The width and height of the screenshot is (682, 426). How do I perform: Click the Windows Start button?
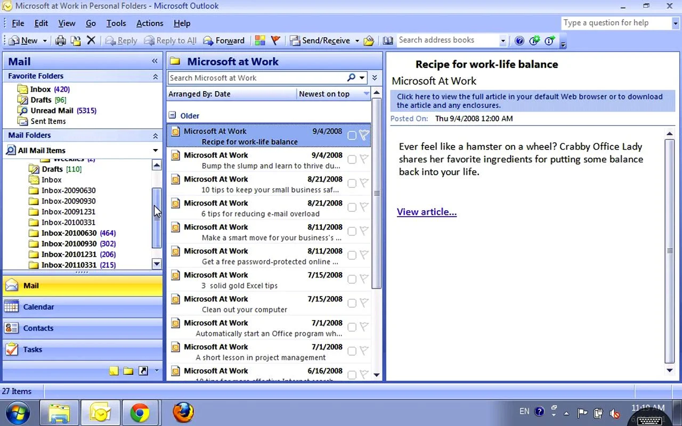pos(17,413)
